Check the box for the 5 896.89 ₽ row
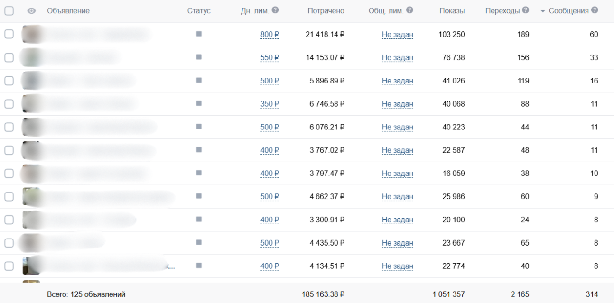The height and width of the screenshot is (303, 614). [9, 81]
